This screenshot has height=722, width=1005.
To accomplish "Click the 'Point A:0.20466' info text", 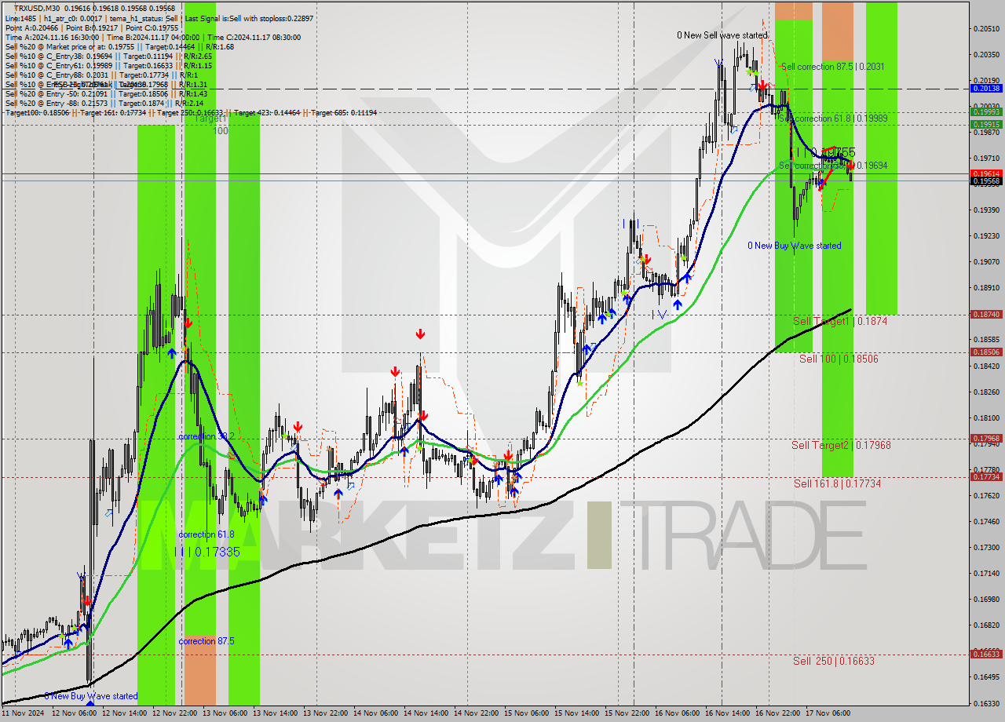I will (x=31, y=27).
